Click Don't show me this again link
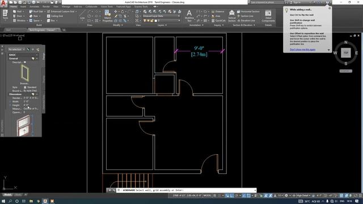This screenshot has height=204, width=363. (x=302, y=49)
